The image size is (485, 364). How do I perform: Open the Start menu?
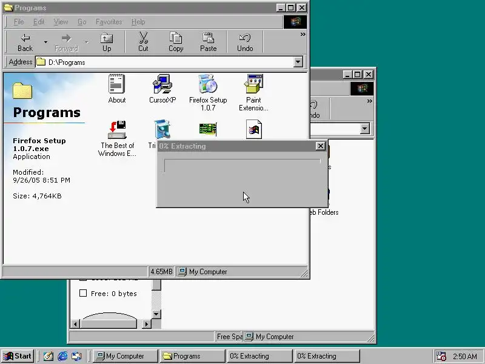point(18,356)
